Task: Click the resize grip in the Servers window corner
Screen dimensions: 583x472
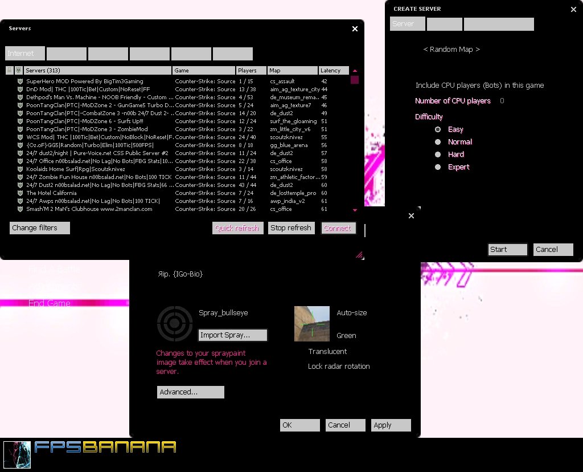Action: tap(359, 255)
